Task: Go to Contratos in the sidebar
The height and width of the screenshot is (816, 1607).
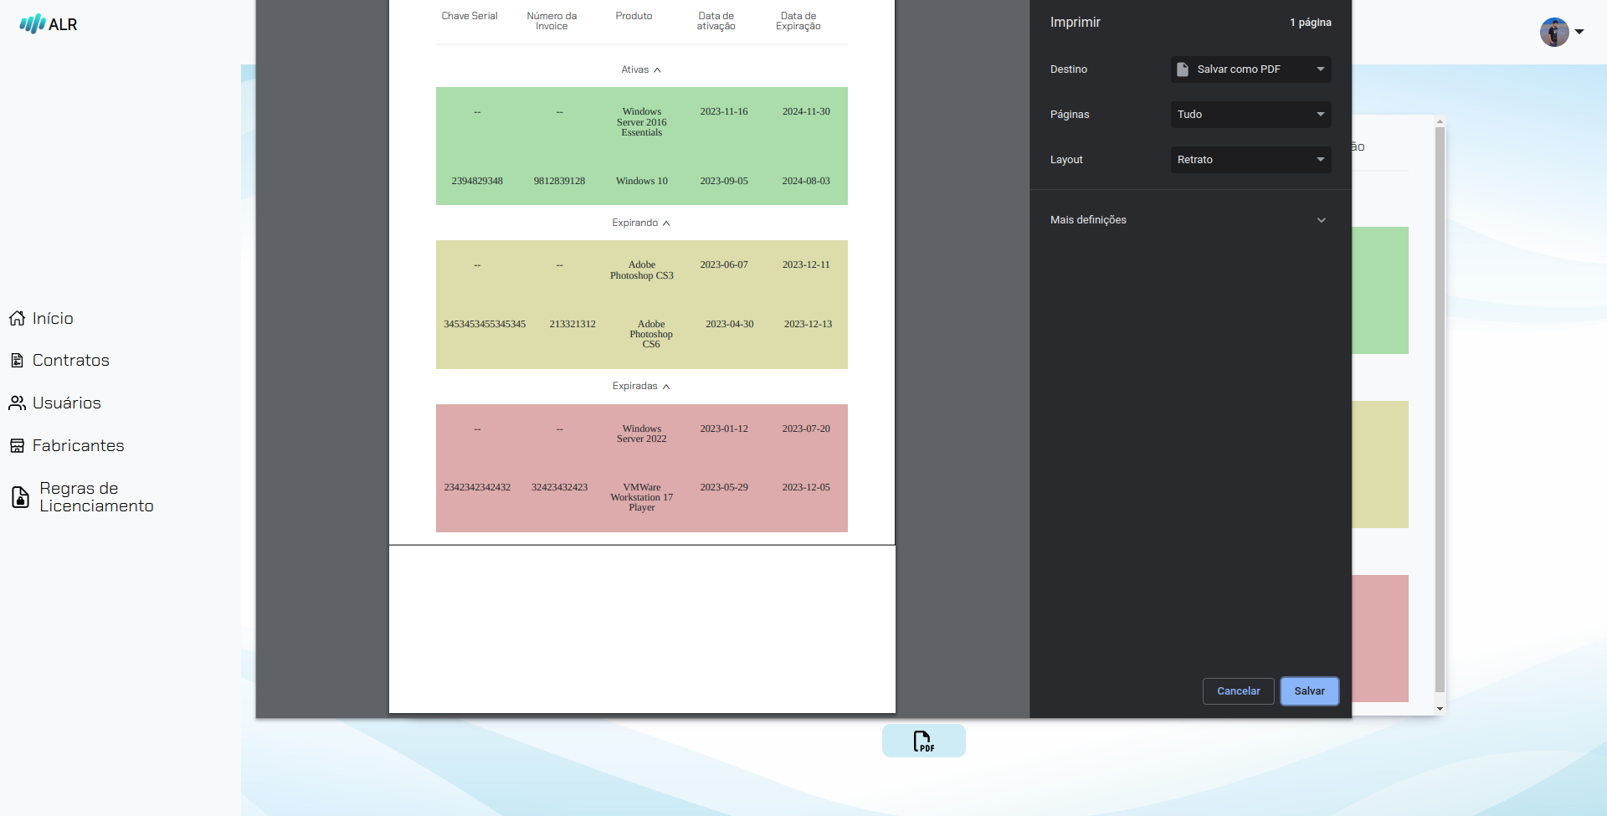Action: (71, 361)
